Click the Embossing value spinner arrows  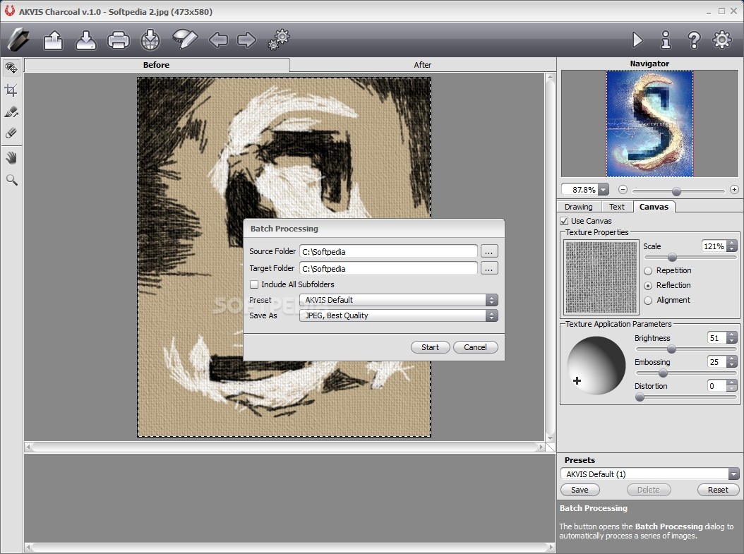(732, 362)
